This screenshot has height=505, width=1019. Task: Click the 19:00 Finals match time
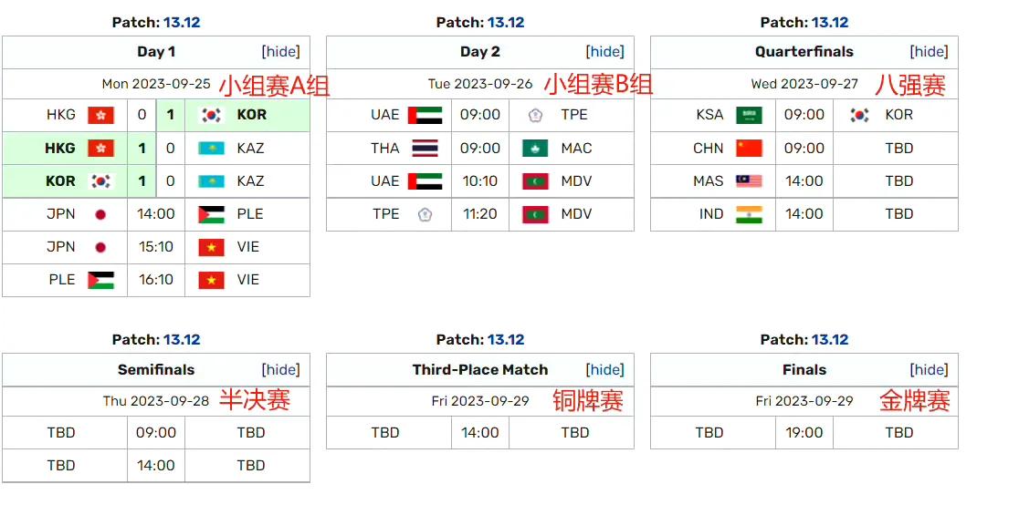click(804, 433)
